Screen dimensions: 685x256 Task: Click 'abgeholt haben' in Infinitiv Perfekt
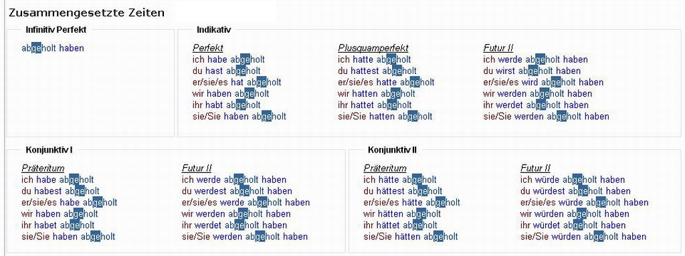tap(52, 48)
